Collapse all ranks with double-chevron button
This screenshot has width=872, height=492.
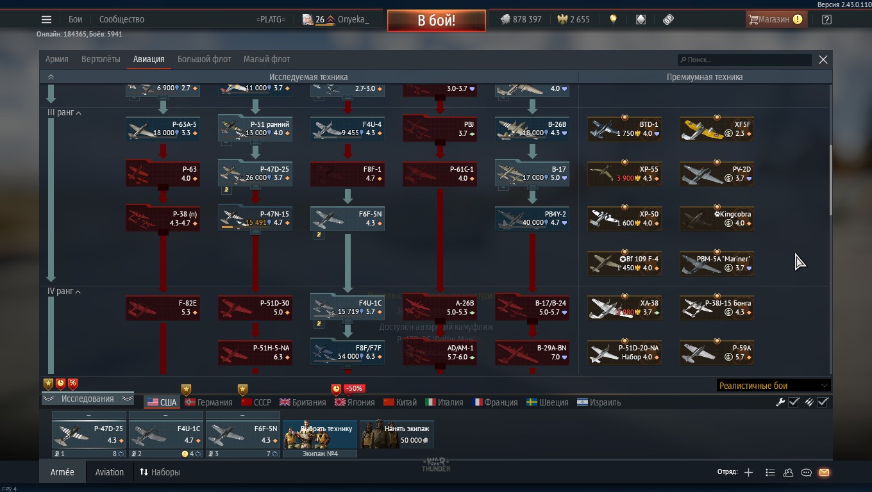pos(51,77)
